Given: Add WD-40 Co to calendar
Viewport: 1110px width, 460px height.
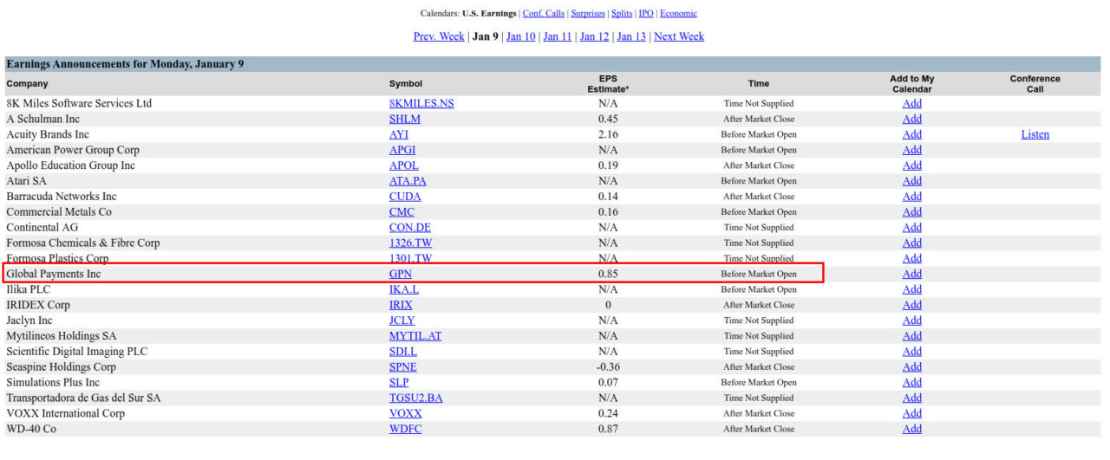Looking at the screenshot, I should 912,430.
